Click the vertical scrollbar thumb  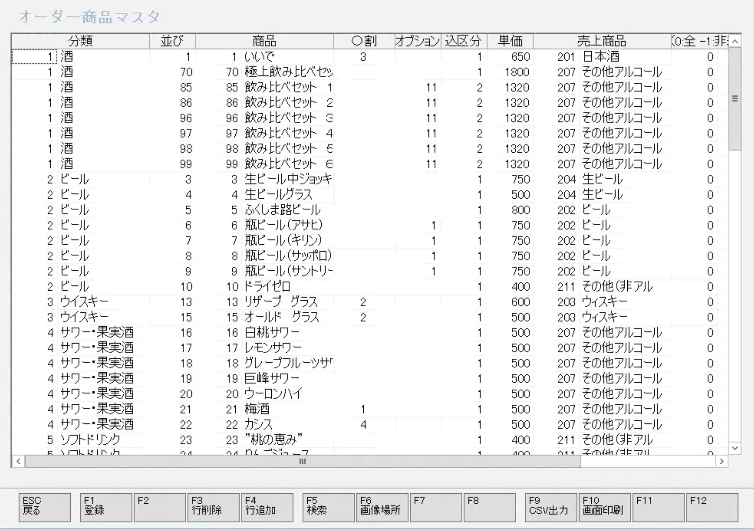coord(735,99)
